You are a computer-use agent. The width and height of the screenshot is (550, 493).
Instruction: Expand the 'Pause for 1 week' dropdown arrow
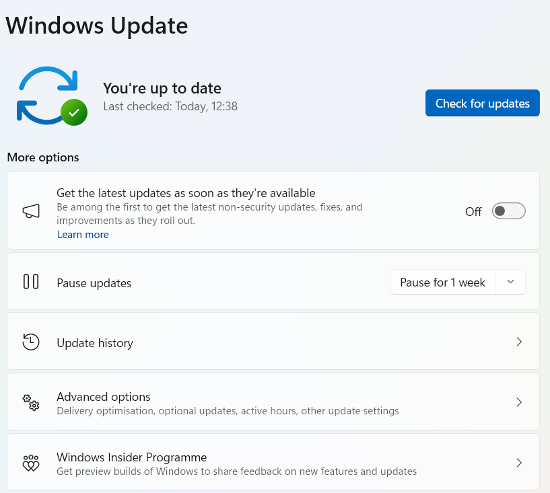[x=510, y=282]
